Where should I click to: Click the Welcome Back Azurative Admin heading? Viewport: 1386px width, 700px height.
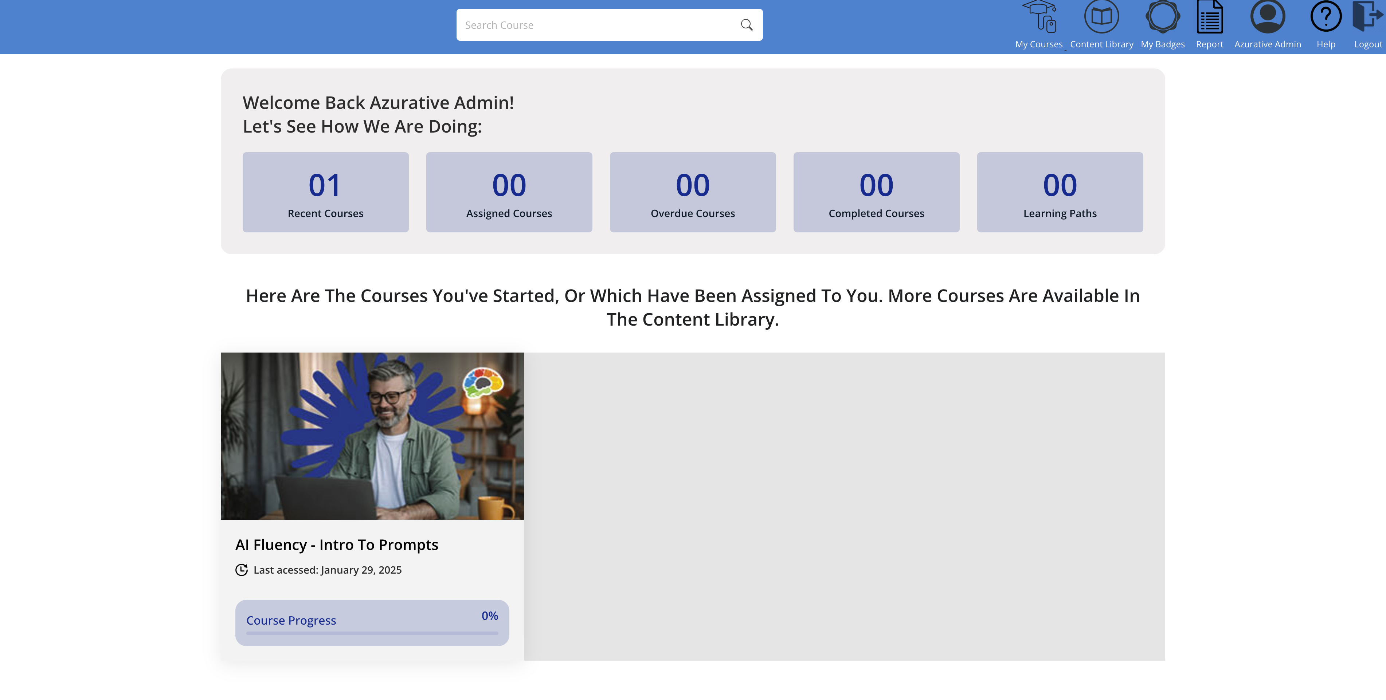(x=378, y=102)
